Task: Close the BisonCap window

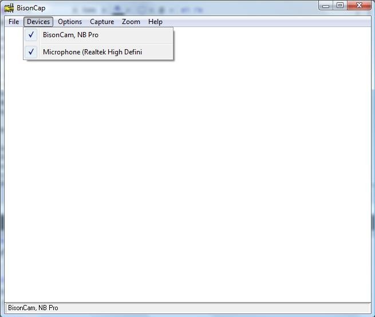Action: point(359,6)
